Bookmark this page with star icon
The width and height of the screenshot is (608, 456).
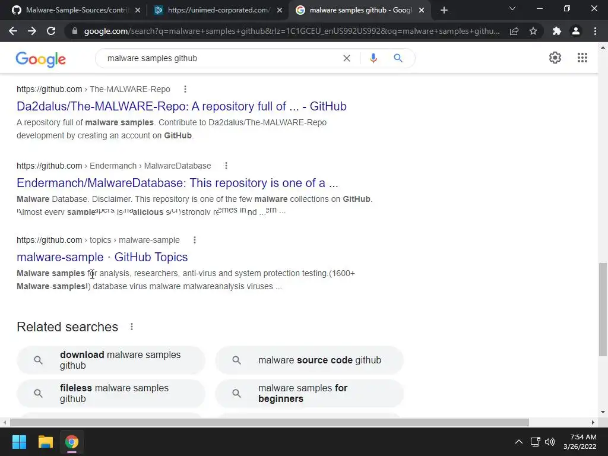point(533,31)
